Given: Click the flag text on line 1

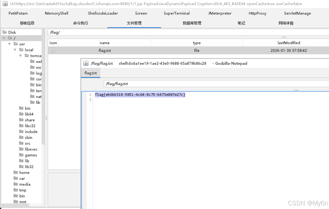Looking at the screenshot, I should coord(140,94).
